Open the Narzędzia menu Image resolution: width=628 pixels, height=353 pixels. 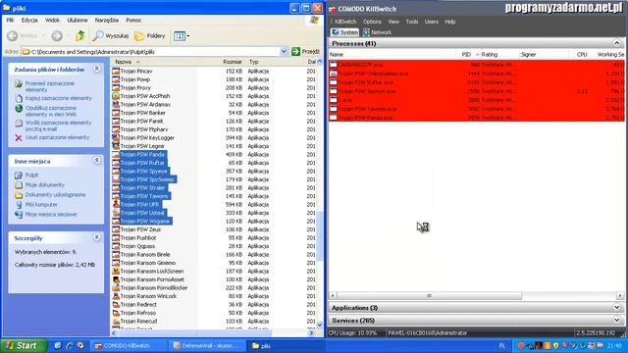point(107,20)
